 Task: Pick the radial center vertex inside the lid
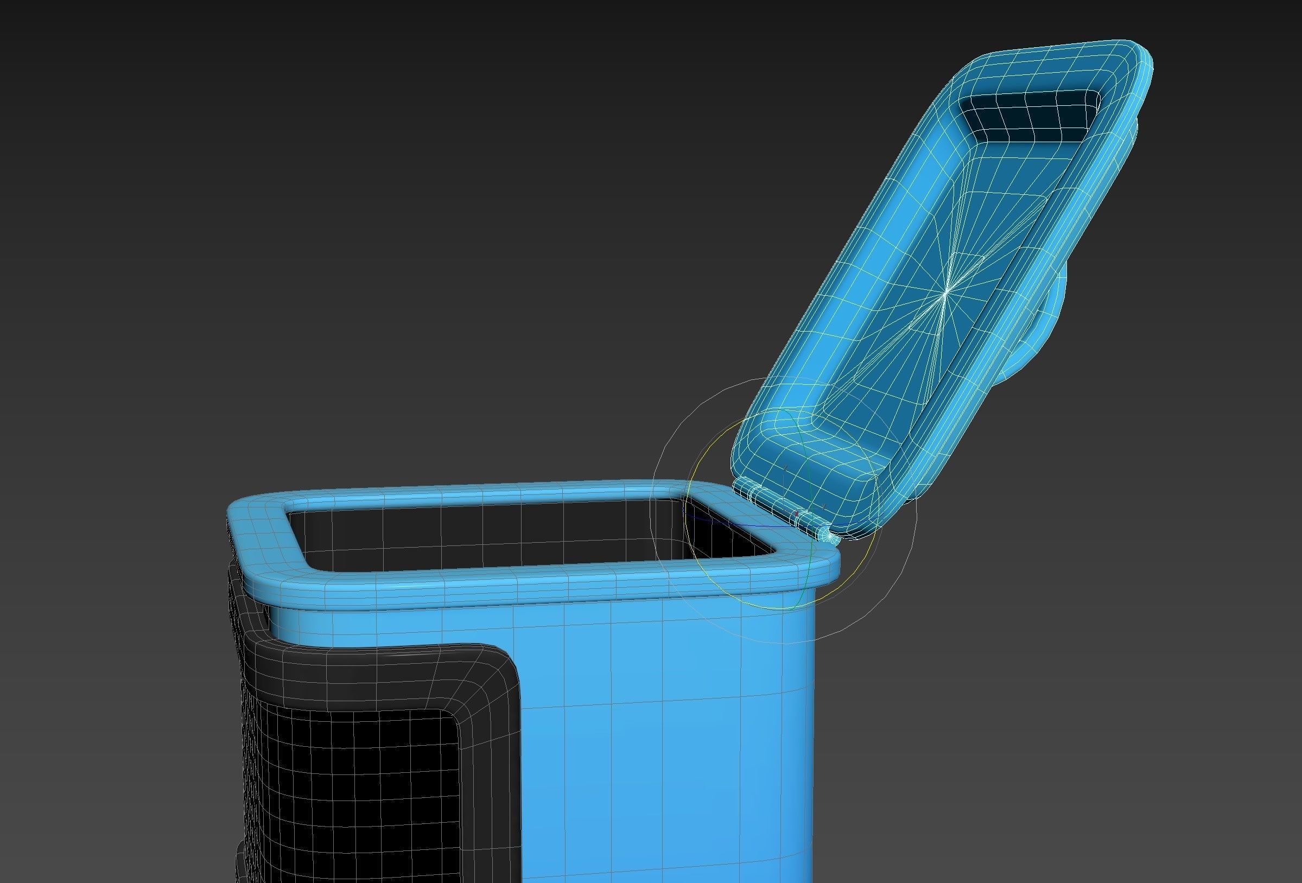coord(947,292)
